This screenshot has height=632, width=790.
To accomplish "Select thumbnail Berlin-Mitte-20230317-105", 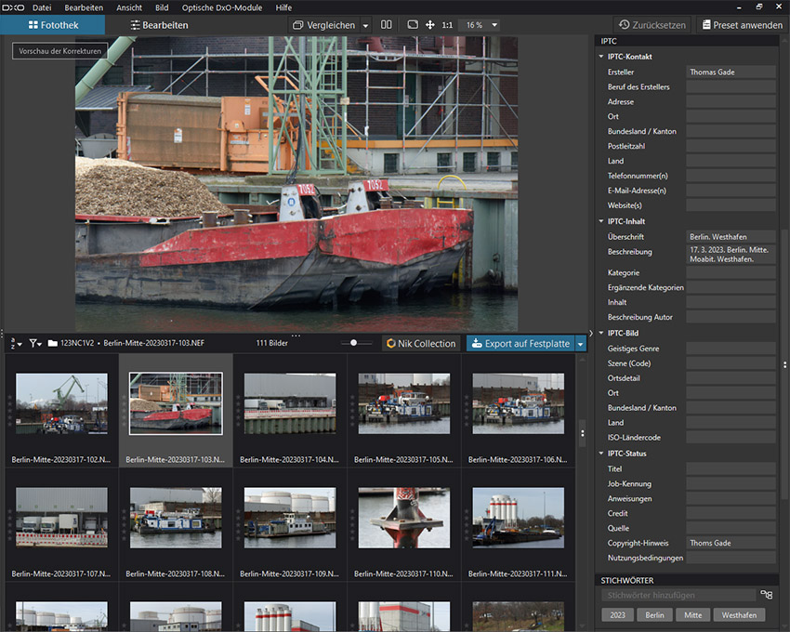I will pos(404,403).
